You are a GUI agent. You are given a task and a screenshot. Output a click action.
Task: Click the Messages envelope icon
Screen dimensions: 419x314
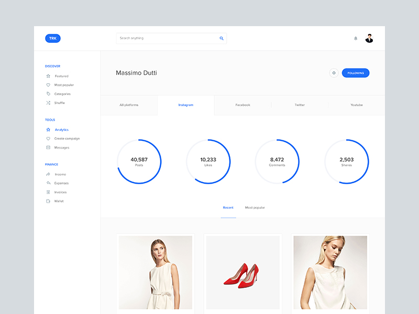(48, 148)
